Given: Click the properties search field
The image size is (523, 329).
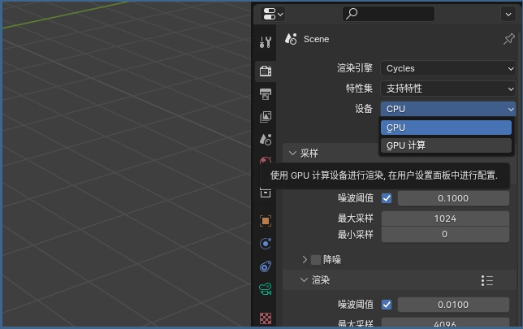Looking at the screenshot, I should point(388,14).
